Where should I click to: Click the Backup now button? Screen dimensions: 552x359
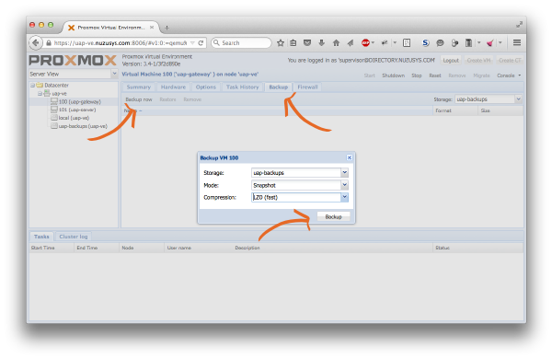point(139,99)
